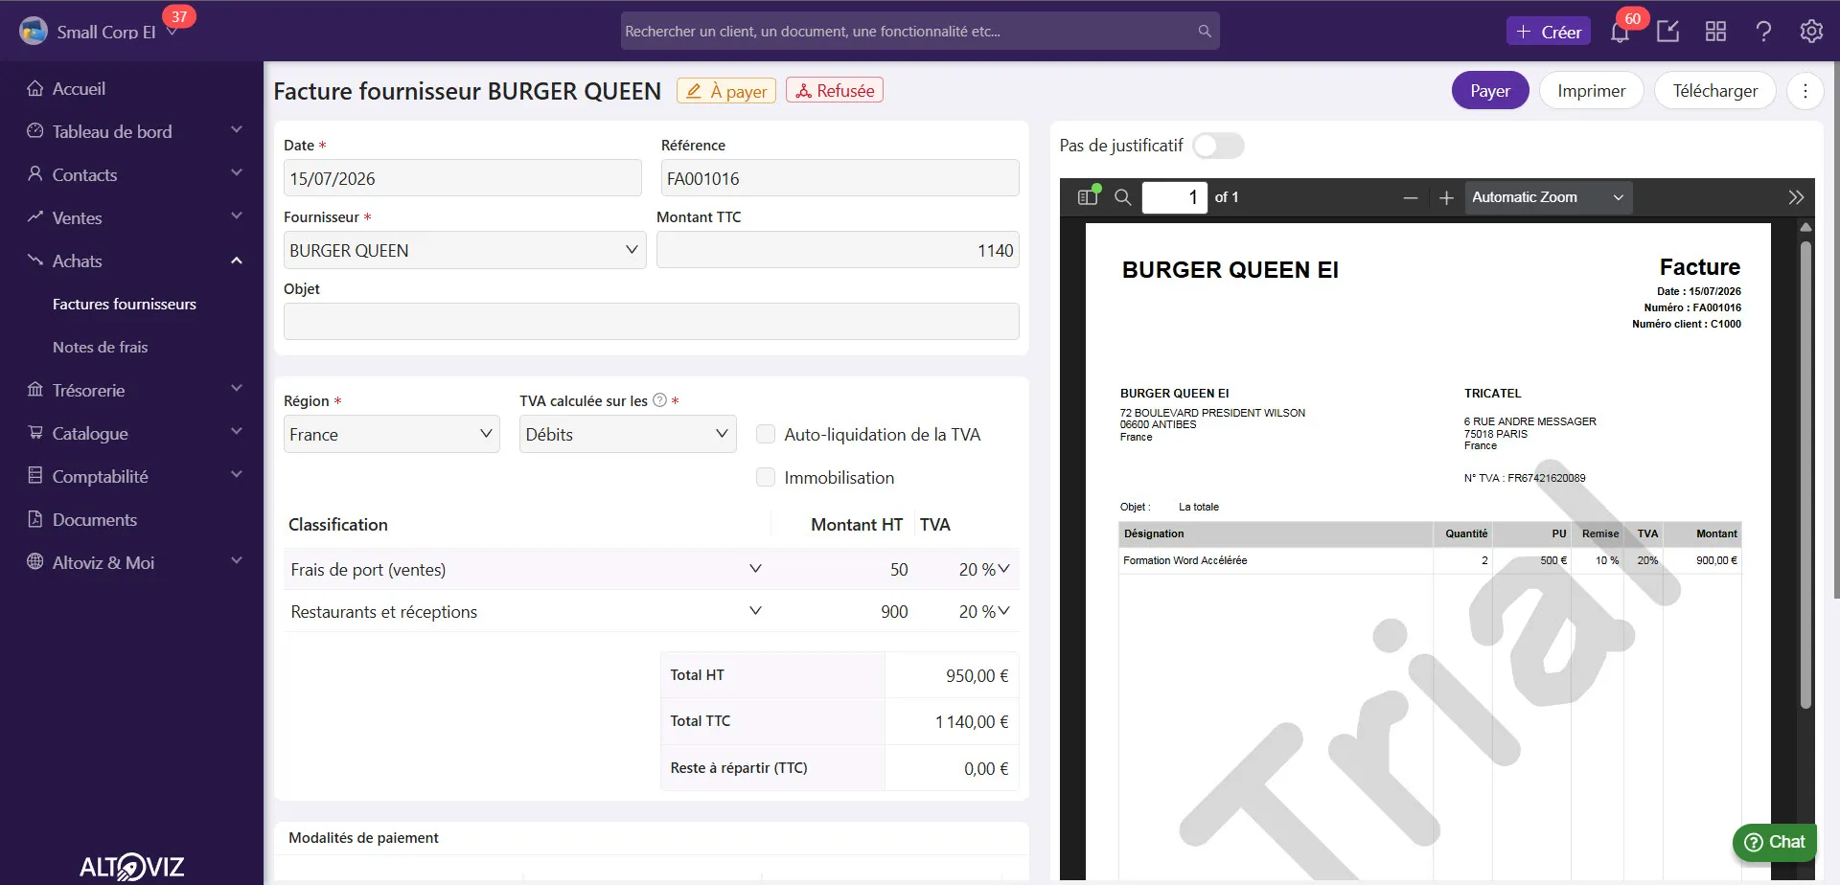Click the Altoviz logo

pyautogui.click(x=131, y=867)
